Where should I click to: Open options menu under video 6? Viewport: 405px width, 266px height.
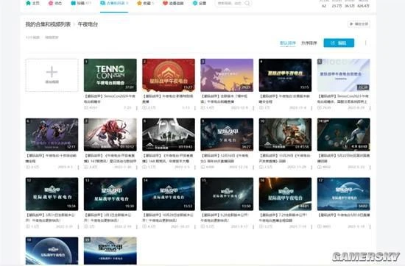point(78,168)
